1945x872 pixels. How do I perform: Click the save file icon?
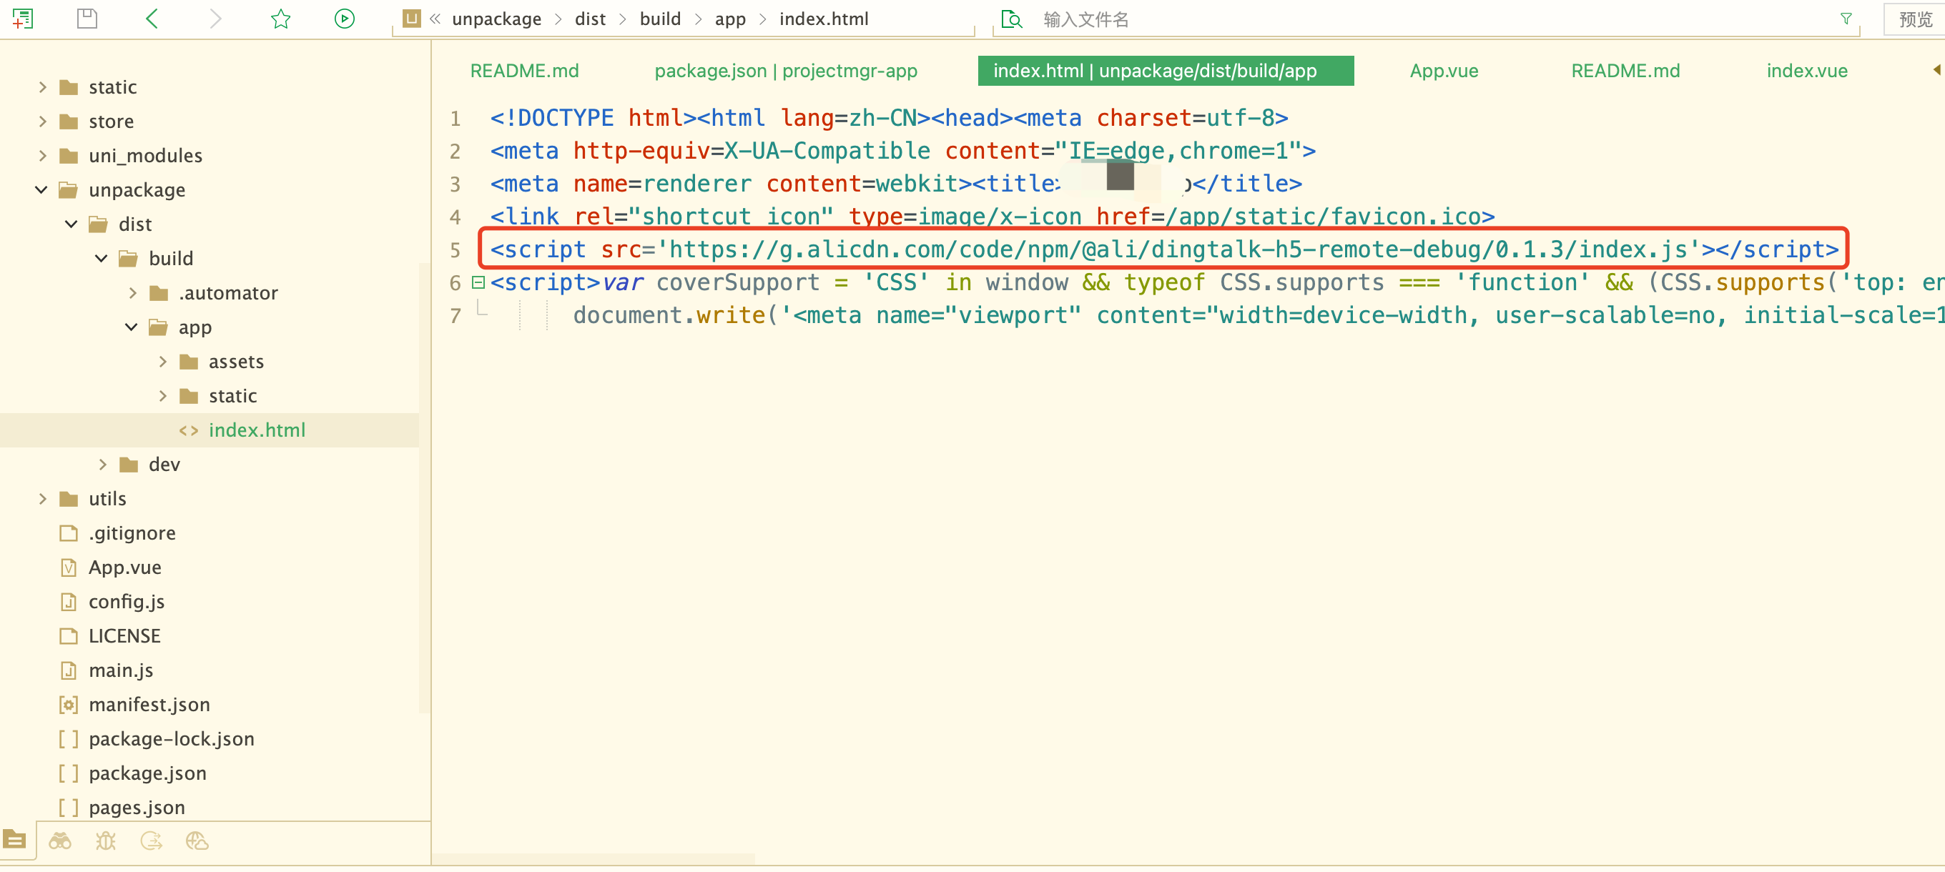[x=87, y=18]
